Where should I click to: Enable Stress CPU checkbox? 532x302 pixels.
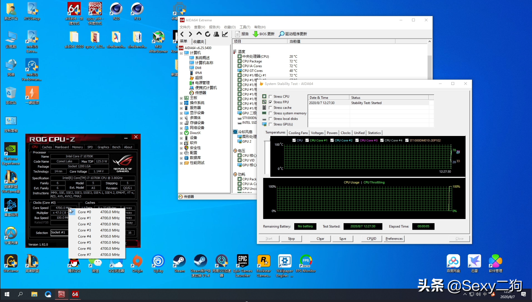click(x=270, y=97)
